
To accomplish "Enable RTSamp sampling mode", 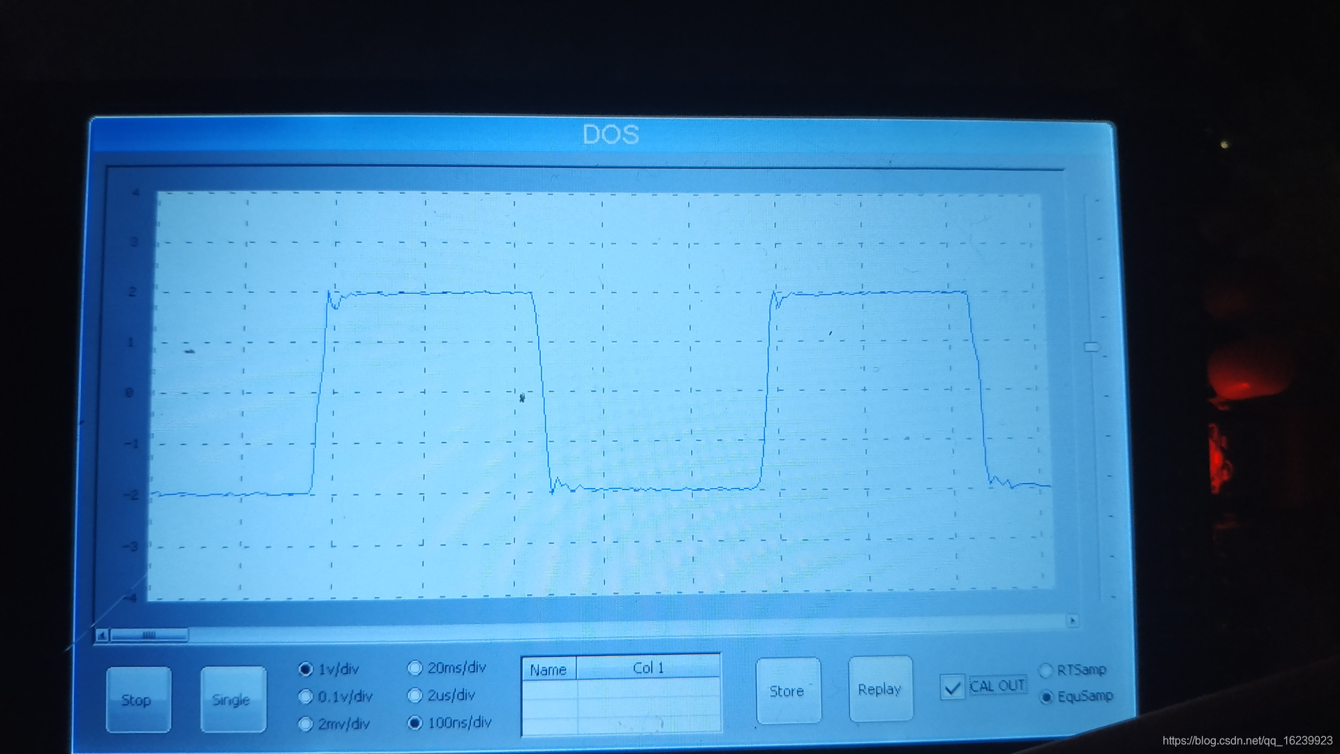I will coord(1045,670).
